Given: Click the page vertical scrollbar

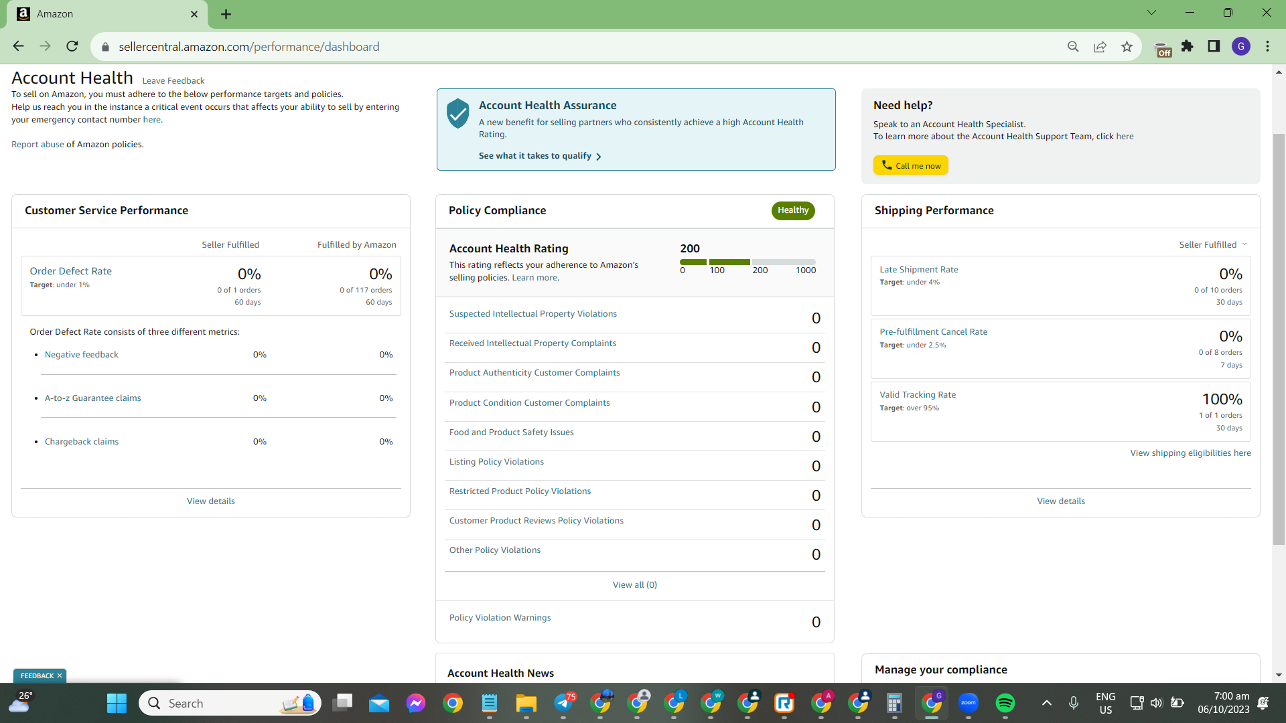Looking at the screenshot, I should click(1279, 338).
